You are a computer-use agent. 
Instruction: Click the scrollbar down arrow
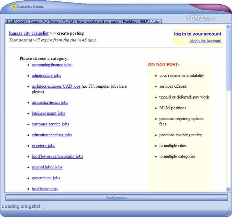pos(228,189)
